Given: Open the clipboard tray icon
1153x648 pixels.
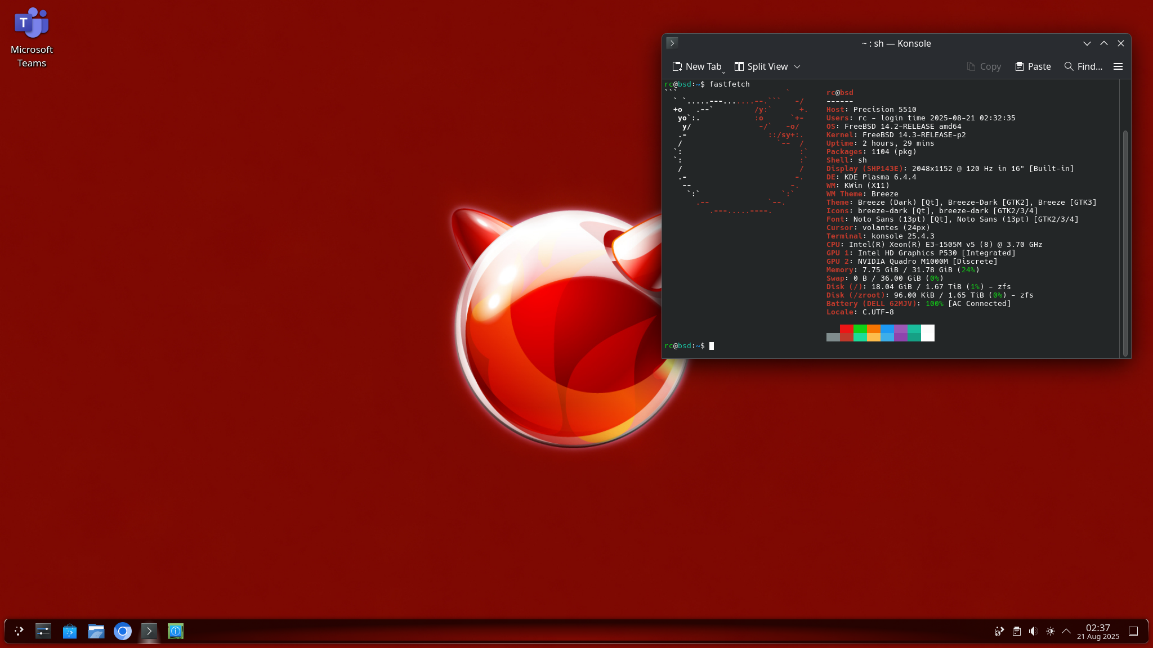Looking at the screenshot, I should pyautogui.click(x=1016, y=631).
